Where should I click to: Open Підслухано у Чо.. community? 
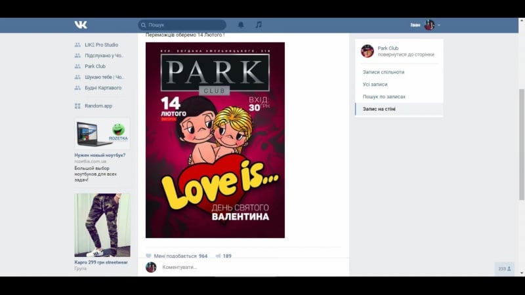point(104,56)
